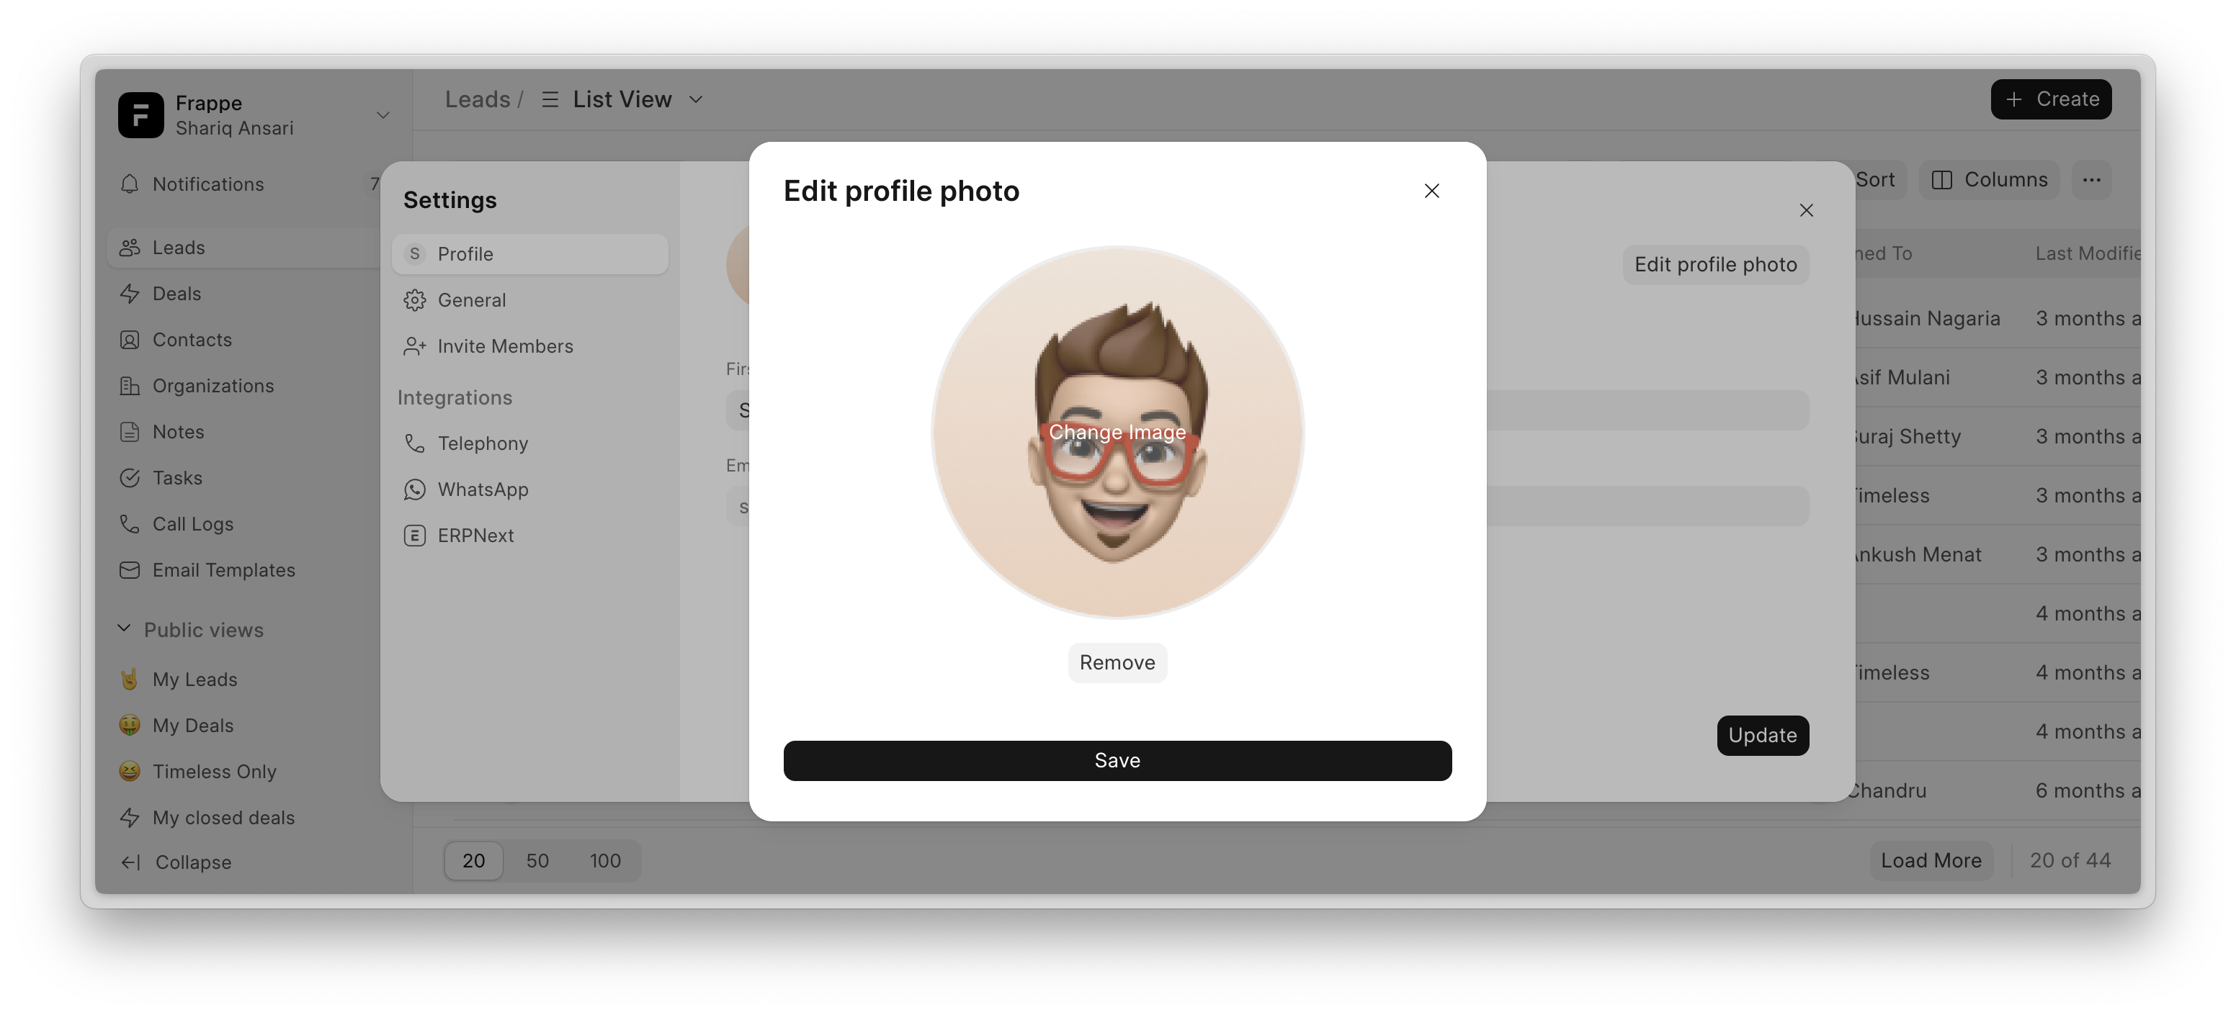
Task: Open the Email Templates envelope icon
Action: click(x=130, y=570)
